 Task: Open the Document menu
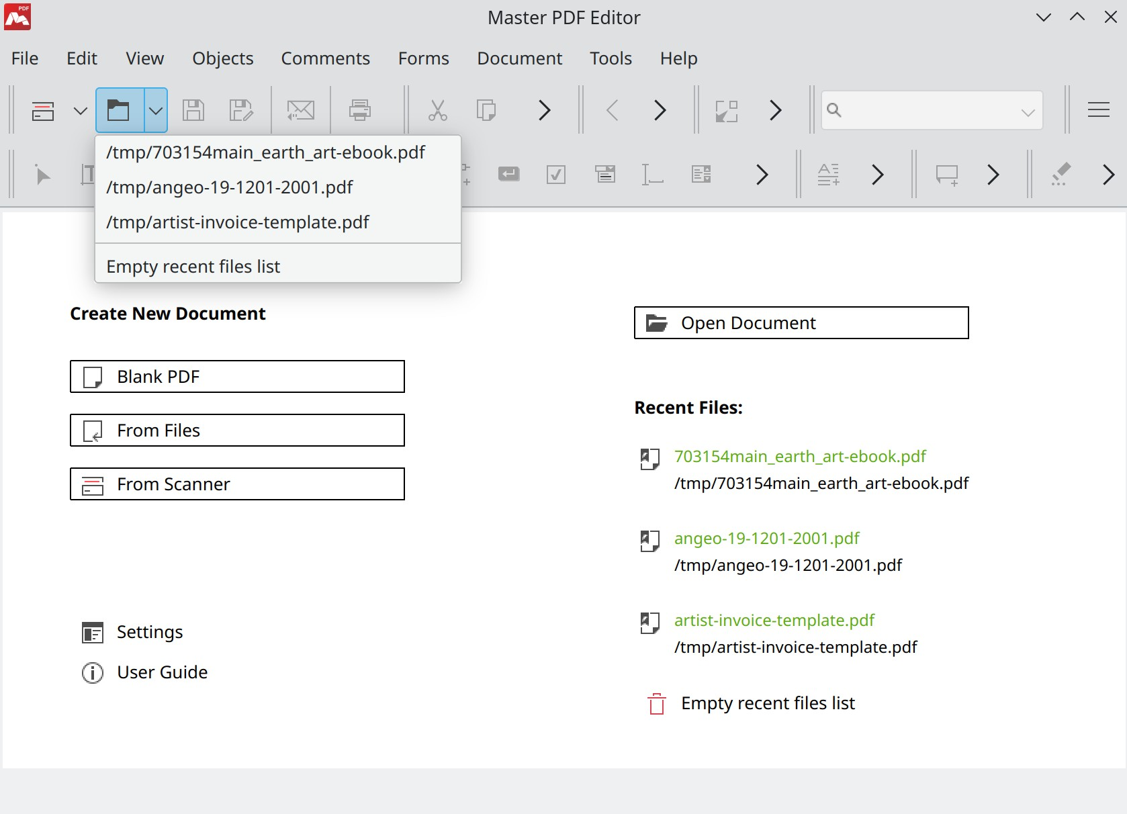click(x=520, y=58)
